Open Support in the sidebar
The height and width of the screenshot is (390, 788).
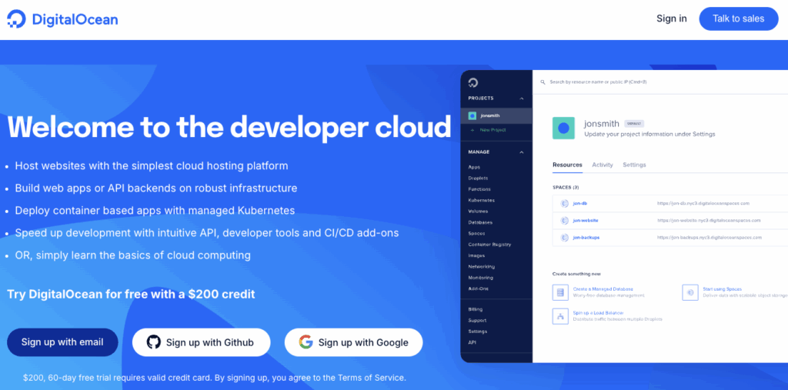477,320
